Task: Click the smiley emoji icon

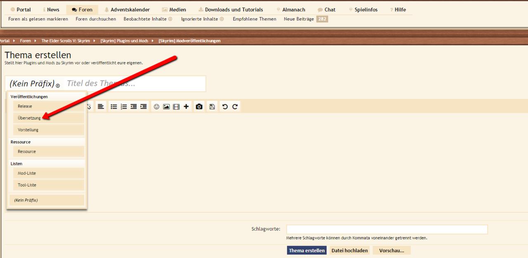Action: (x=156, y=106)
